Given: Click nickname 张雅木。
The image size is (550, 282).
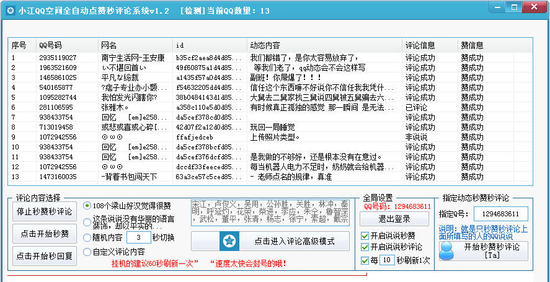Looking at the screenshot, I should pyautogui.click(x=115, y=107).
